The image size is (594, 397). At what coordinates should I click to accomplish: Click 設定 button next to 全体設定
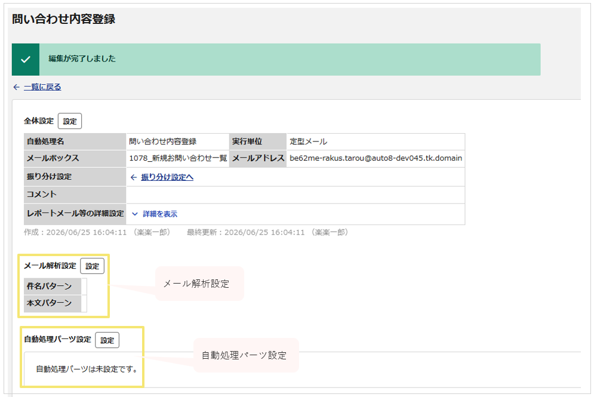pos(70,121)
